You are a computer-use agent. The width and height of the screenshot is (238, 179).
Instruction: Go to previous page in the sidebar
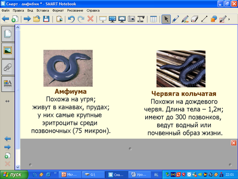point(8,139)
